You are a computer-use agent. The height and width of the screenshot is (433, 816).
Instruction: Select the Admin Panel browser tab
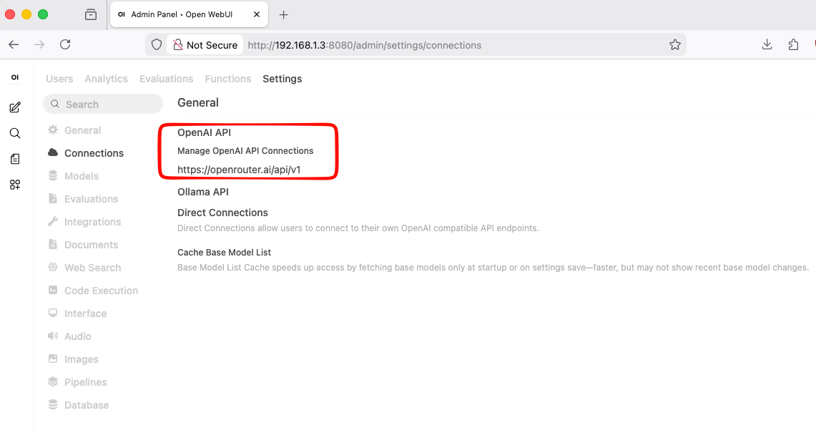189,14
